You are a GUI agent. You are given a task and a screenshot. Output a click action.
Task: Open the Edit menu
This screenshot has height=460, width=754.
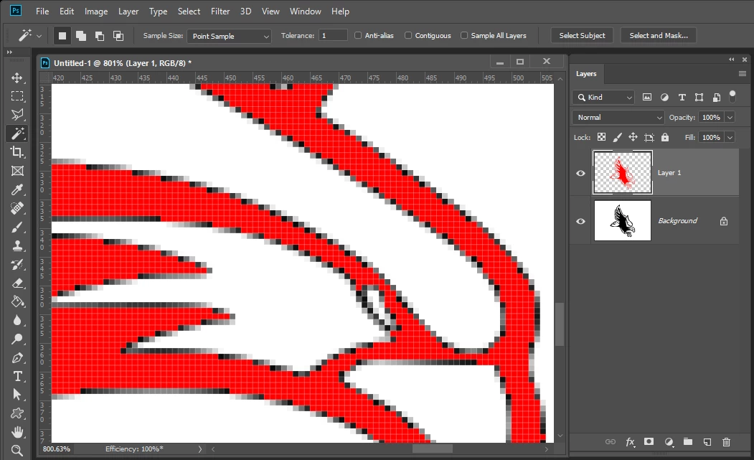(x=66, y=11)
